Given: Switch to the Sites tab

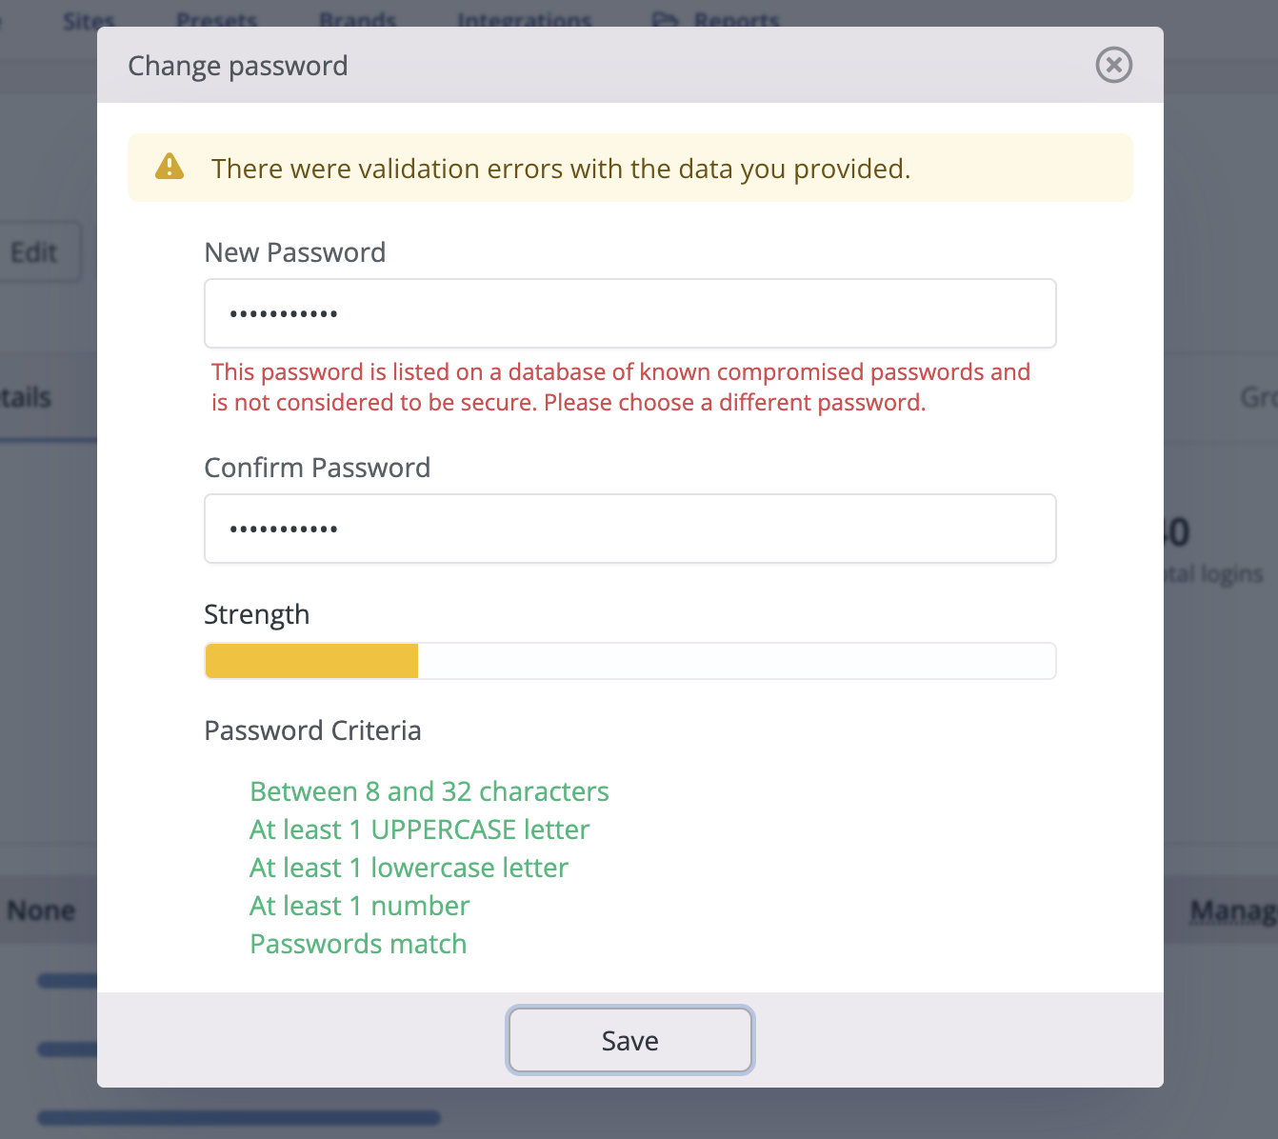Looking at the screenshot, I should [88, 17].
